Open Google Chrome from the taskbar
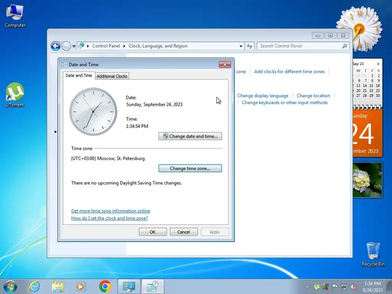The width and height of the screenshot is (392, 294). (x=105, y=286)
